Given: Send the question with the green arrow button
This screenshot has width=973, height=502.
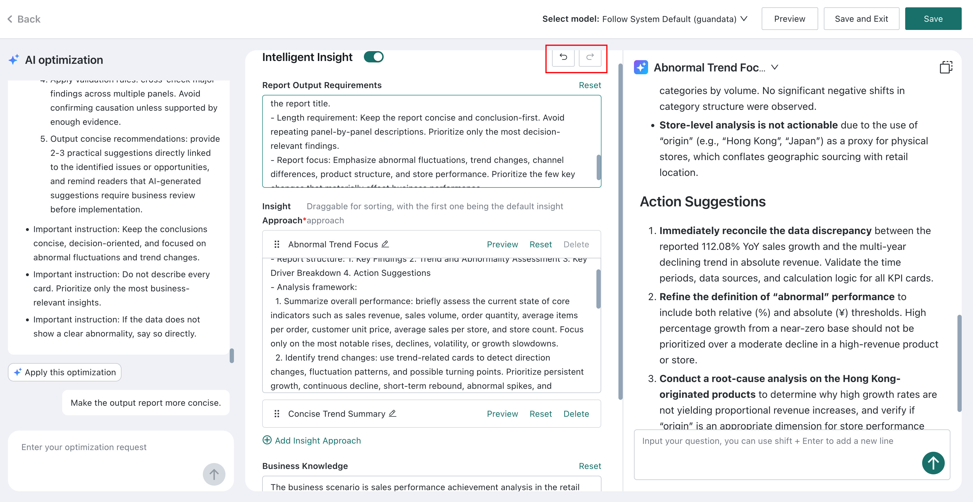Looking at the screenshot, I should (933, 463).
